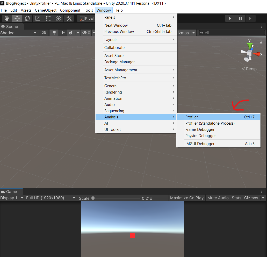Open the Asset Store
Screen dimensions: 267x257
pyautogui.click(x=136, y=55)
